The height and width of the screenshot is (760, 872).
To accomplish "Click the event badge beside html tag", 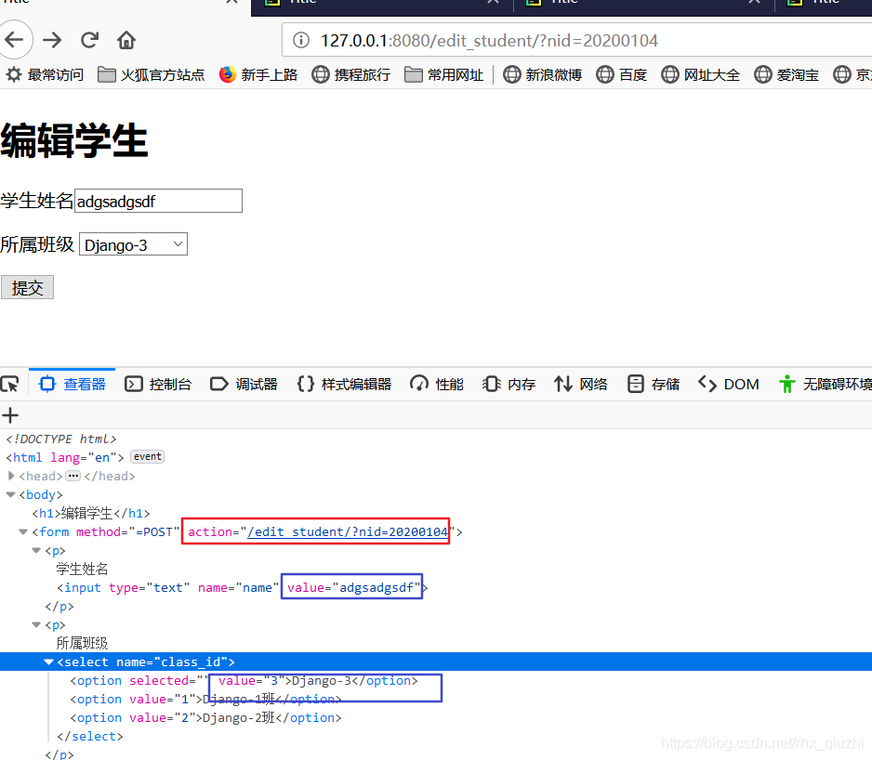I will coord(147,457).
